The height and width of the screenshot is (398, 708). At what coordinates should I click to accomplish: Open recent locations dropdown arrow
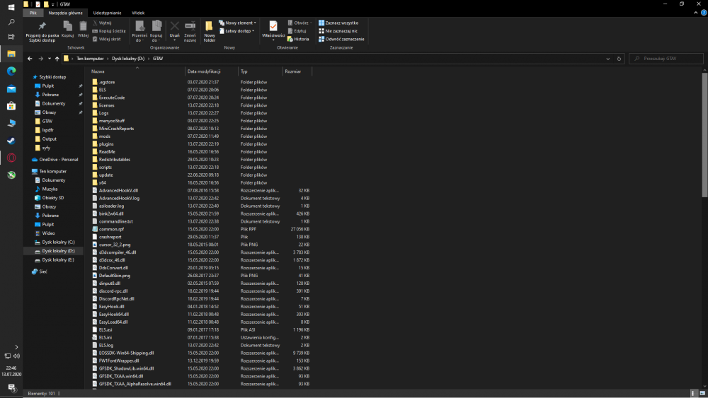coord(50,59)
